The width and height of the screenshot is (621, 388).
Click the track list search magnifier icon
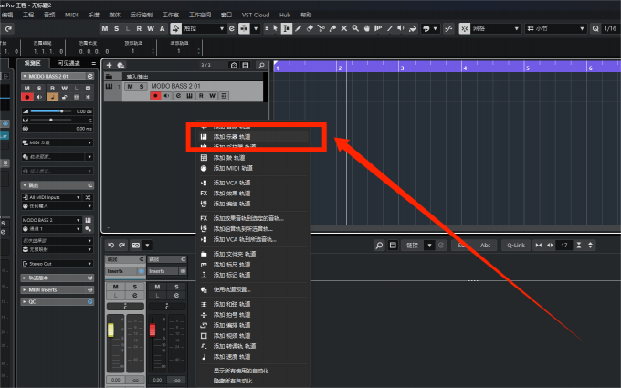[261, 65]
